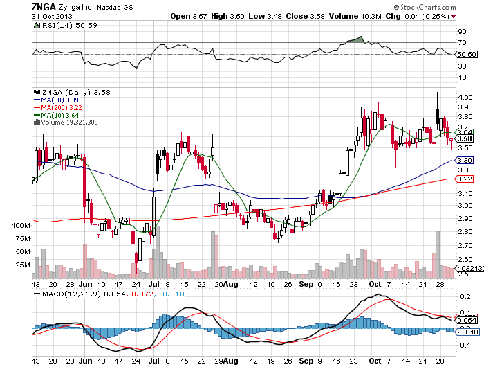Viewport: 484px width, 367px height.
Task: Click the candlestick icon beside ZNGA (Daily)
Action: coord(37,92)
